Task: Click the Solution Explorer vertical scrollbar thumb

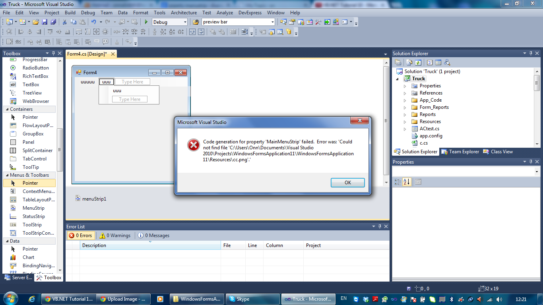Action: pos(537,83)
